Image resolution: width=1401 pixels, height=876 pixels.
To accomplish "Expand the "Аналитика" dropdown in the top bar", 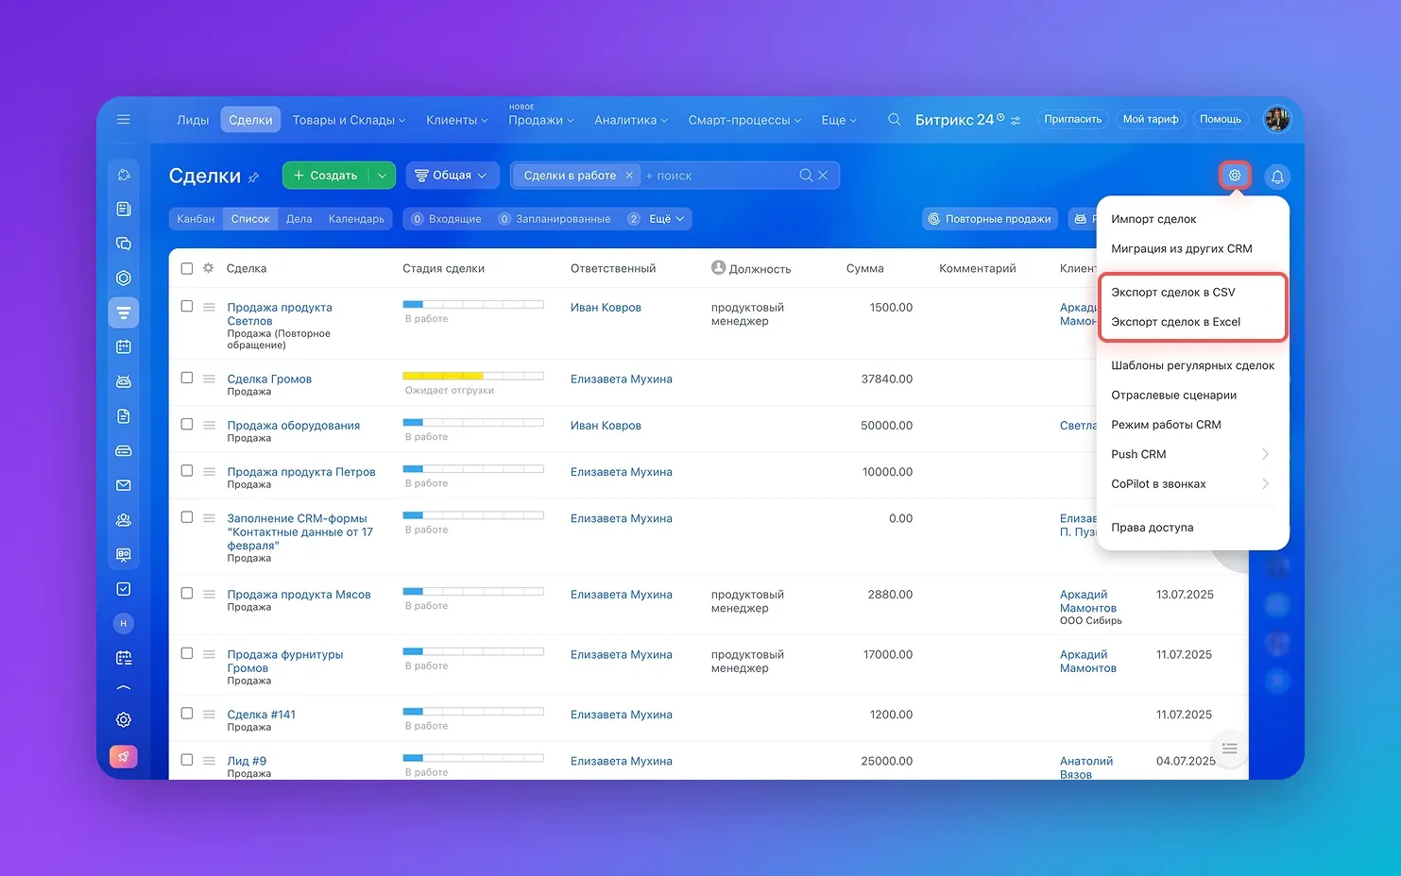I will pyautogui.click(x=630, y=120).
